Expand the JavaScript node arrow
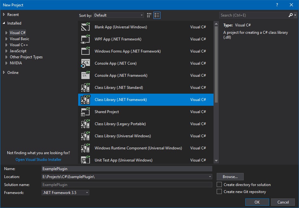The width and height of the screenshot is (299, 208). tap(6, 51)
